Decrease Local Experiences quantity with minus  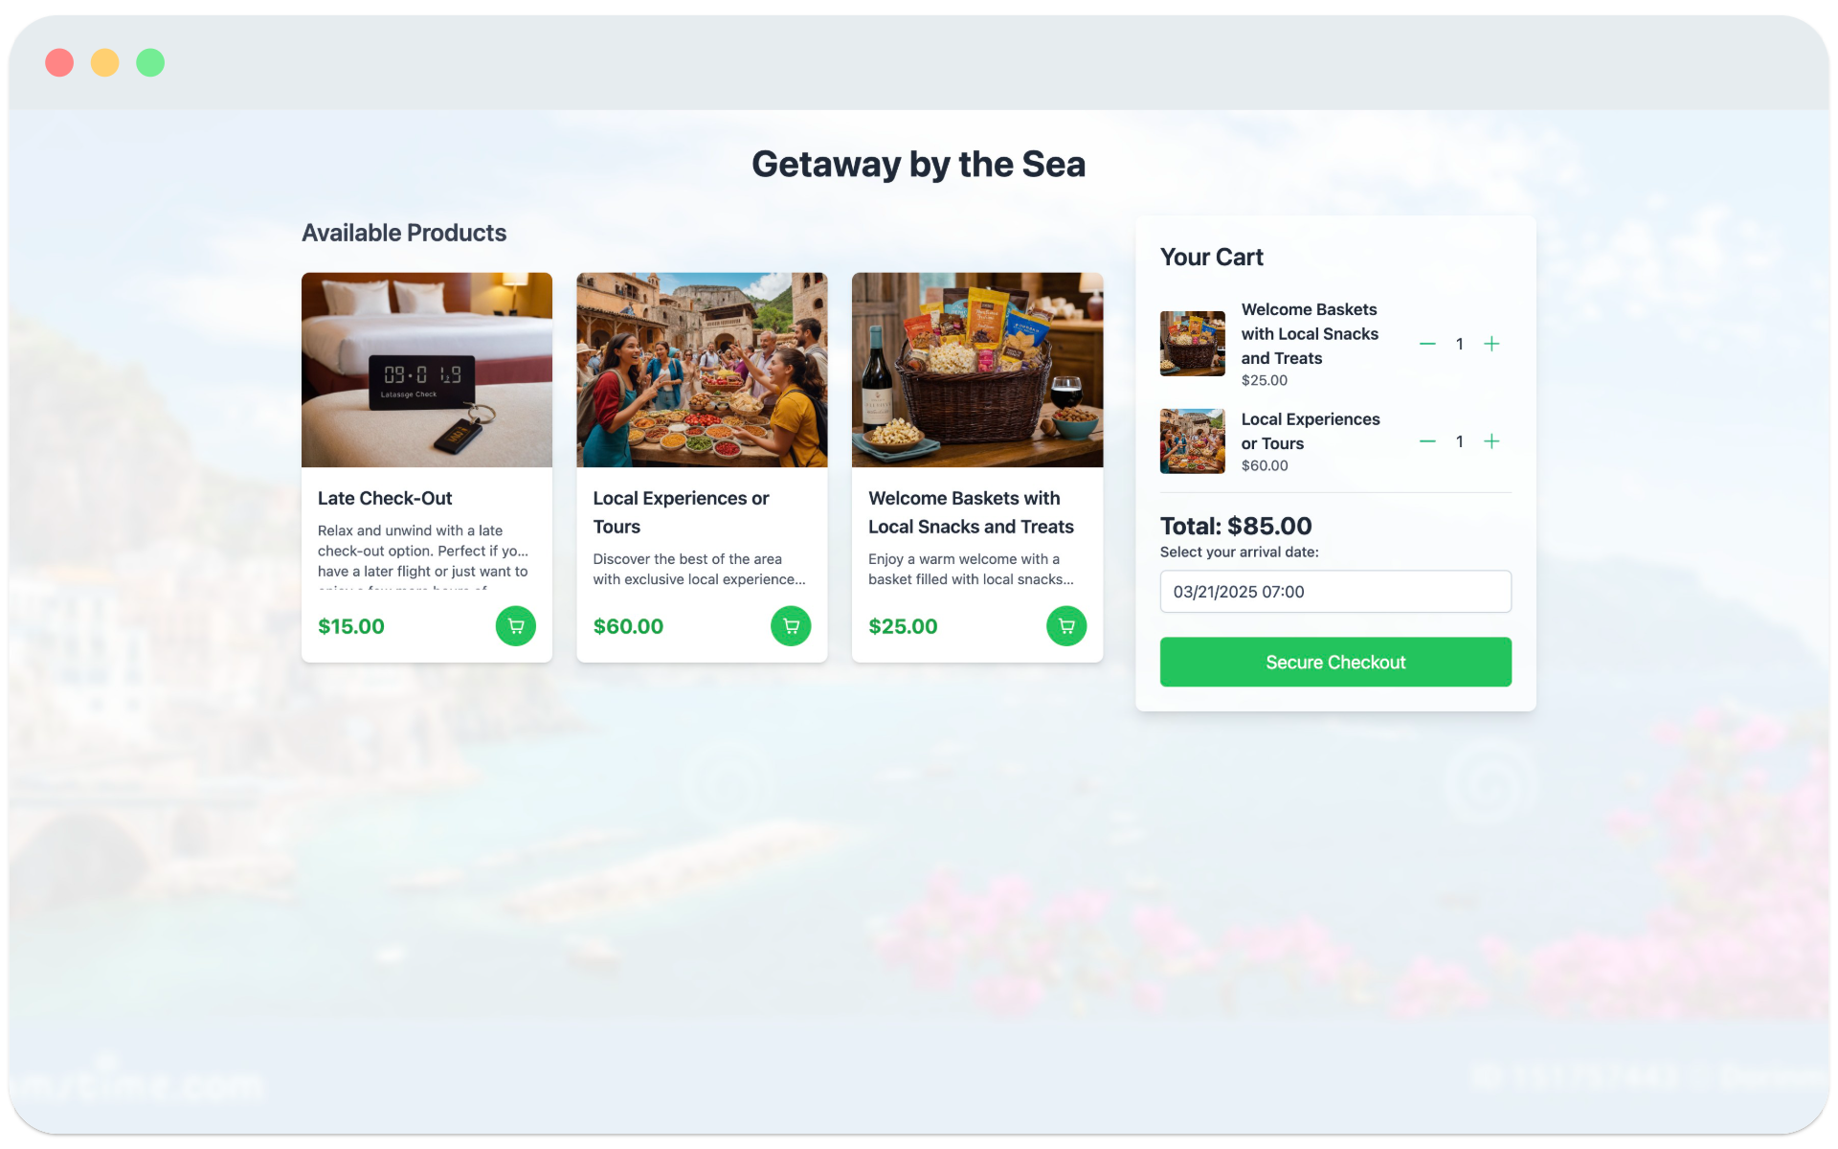1427,441
